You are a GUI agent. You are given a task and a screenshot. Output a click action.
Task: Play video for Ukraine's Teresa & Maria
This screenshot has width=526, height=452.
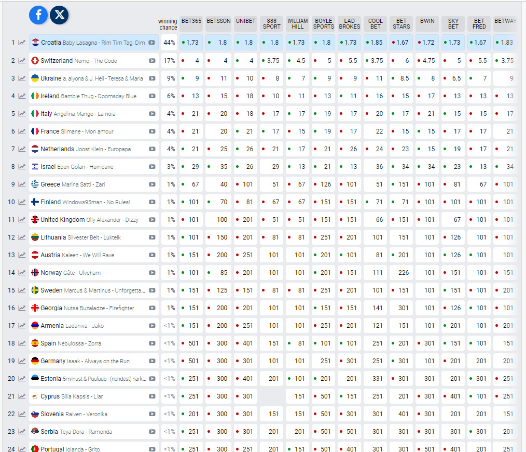(152, 78)
